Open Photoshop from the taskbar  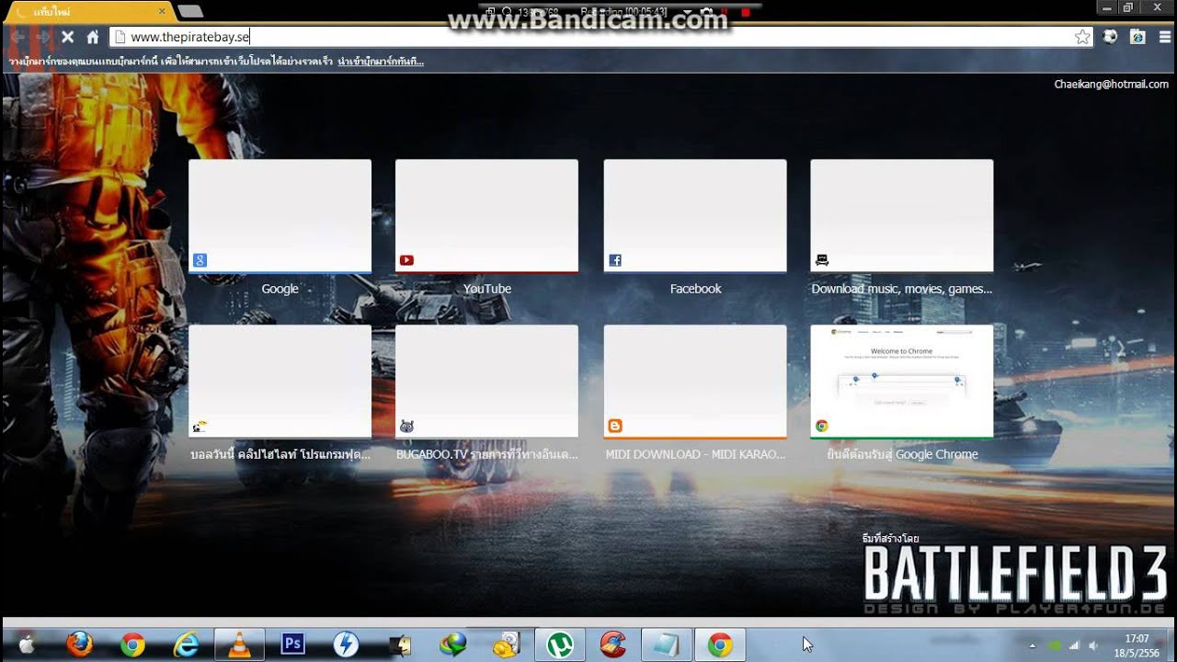(292, 645)
